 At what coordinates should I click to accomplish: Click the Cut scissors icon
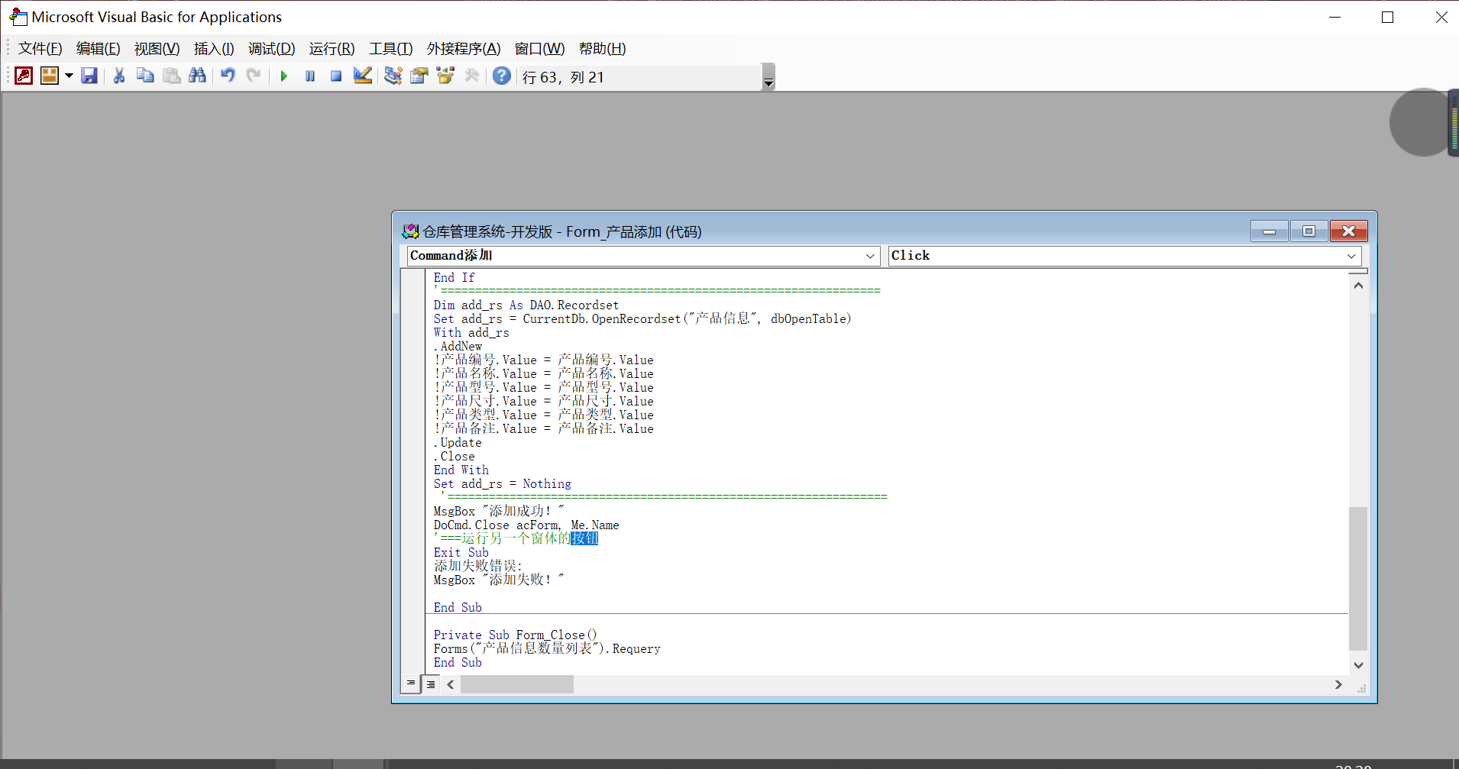click(118, 76)
